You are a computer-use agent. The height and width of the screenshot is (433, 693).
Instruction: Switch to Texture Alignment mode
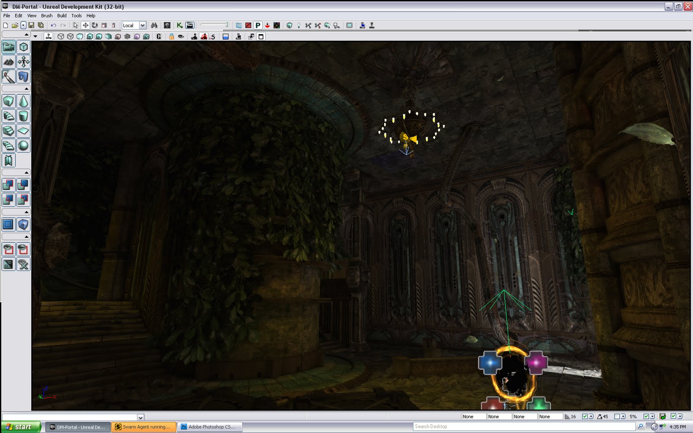pos(23,62)
